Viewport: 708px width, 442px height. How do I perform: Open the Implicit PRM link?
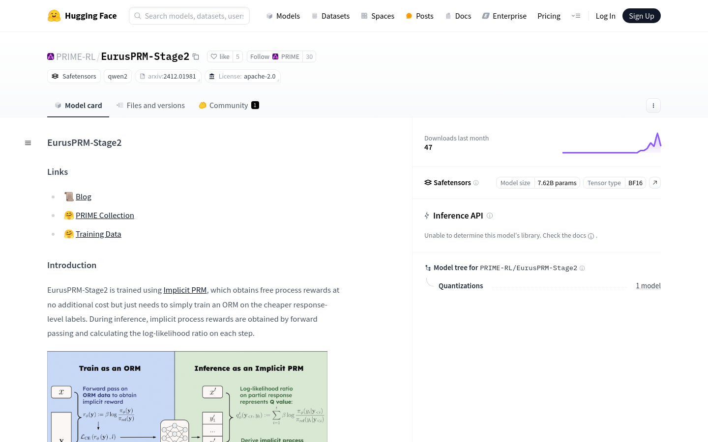pos(185,290)
